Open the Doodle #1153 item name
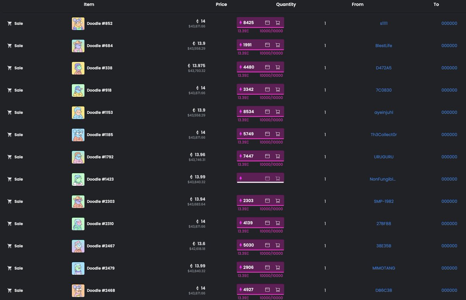This screenshot has height=300, width=466. click(x=100, y=112)
